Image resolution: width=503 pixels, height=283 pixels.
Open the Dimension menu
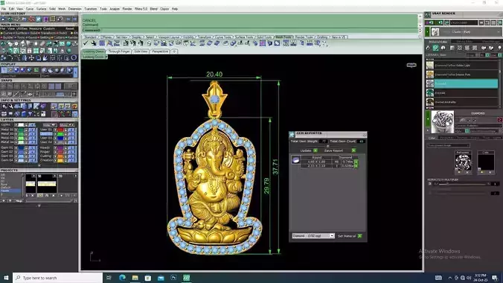pyautogui.click(x=74, y=9)
